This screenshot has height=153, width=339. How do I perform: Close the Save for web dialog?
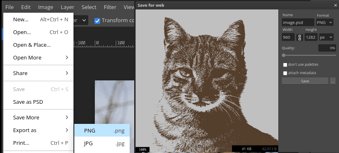pyautogui.click(x=335, y=5)
